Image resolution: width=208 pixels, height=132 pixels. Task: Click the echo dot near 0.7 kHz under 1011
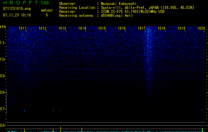coord(24,111)
